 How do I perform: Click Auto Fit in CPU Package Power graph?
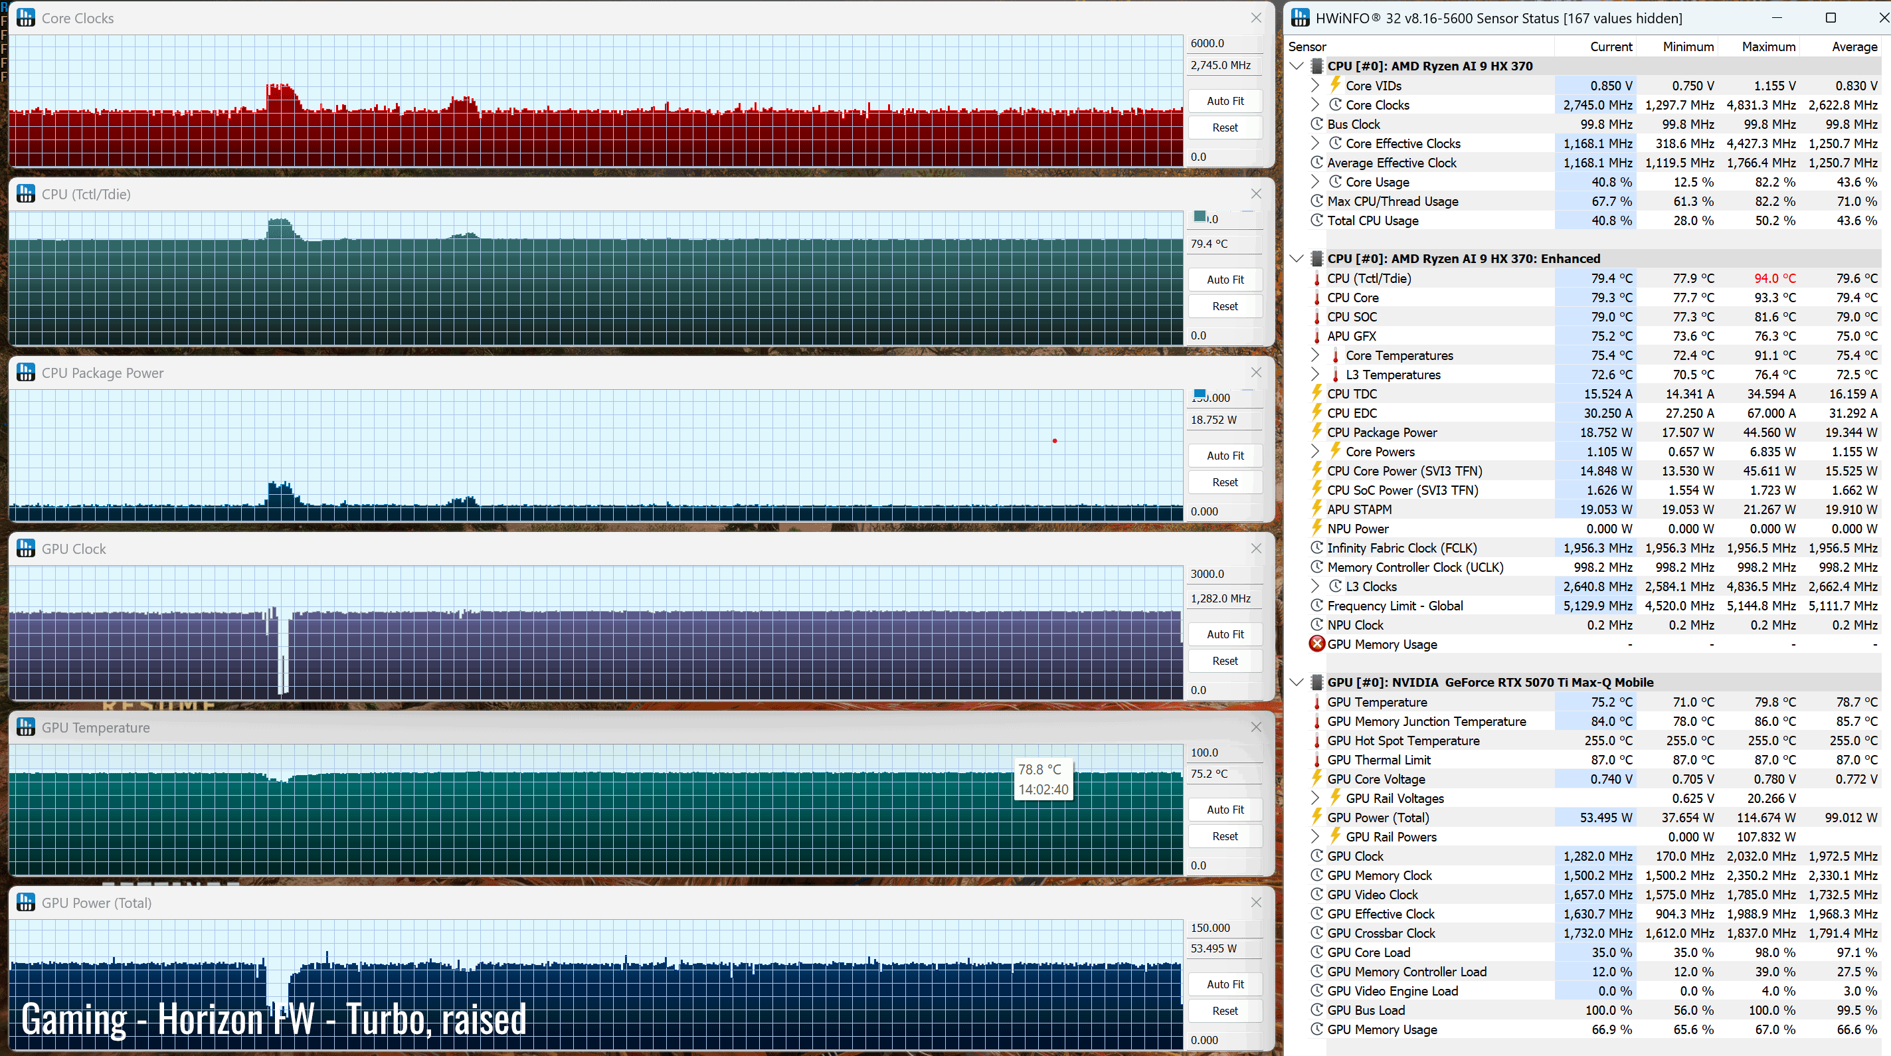[1224, 455]
